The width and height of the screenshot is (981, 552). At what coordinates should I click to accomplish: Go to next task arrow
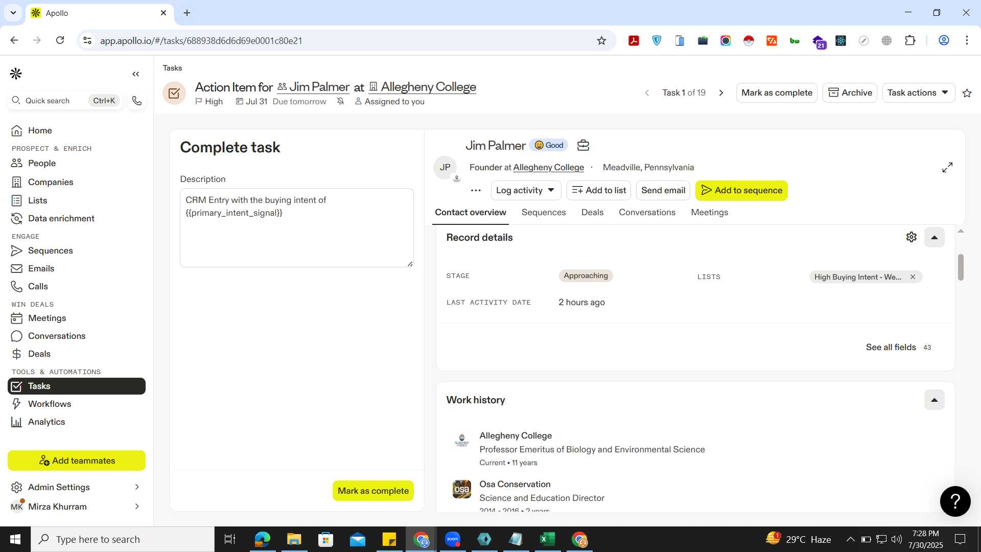click(721, 93)
